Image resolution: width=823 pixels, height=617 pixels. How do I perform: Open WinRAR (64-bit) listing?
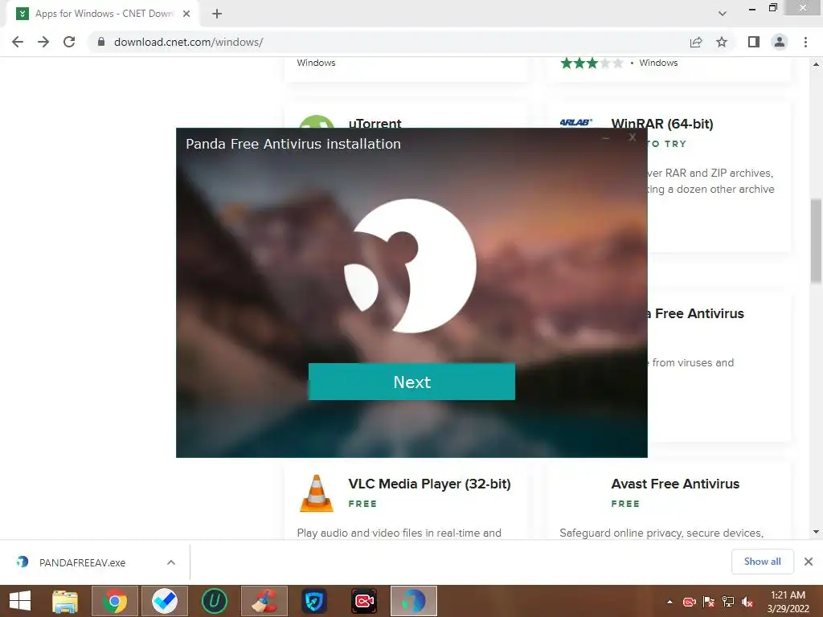[662, 124]
